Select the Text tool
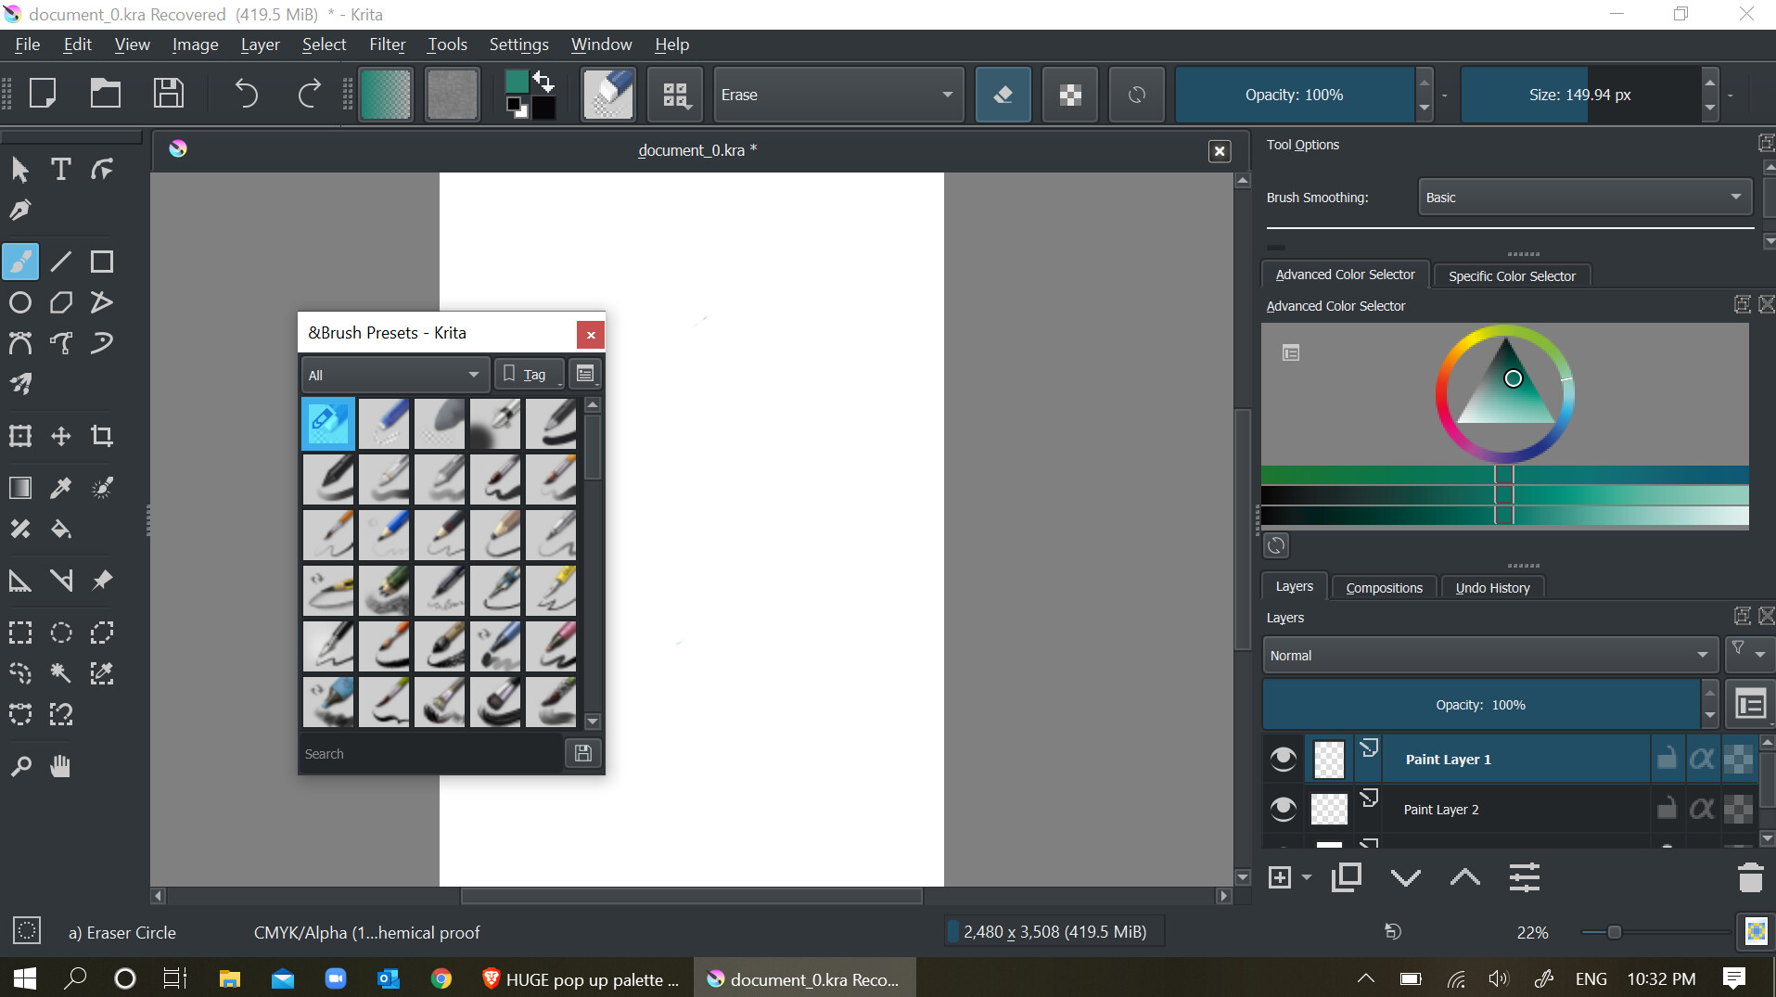The image size is (1776, 997). click(61, 170)
